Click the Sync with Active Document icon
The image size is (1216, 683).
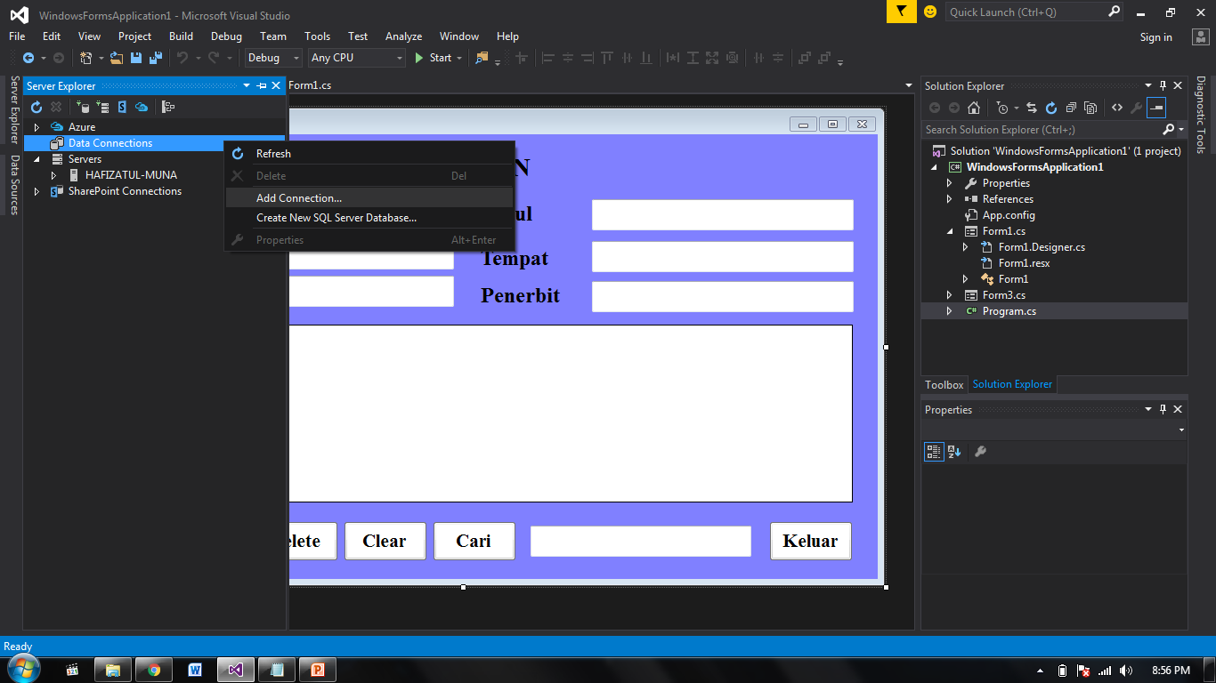[x=1032, y=108]
